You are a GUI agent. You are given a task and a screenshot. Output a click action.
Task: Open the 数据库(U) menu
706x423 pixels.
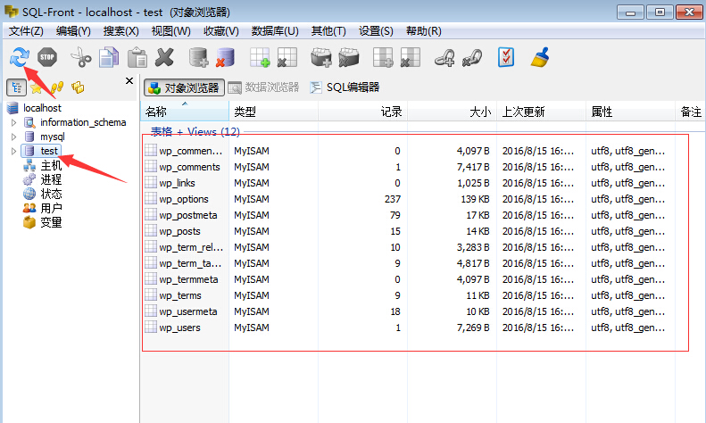coord(275,31)
